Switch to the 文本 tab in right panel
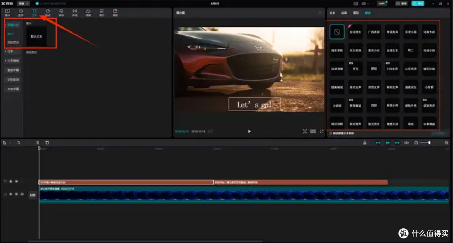This screenshot has height=243, width=453. point(332,13)
